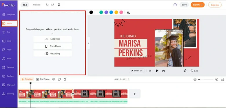Click the microphone voiceover icon
Image resolution: width=226 pixels, height=108 pixels.
[185, 71]
